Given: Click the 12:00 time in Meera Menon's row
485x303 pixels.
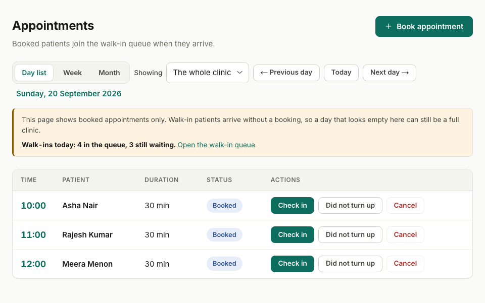Looking at the screenshot, I should tap(33, 264).
